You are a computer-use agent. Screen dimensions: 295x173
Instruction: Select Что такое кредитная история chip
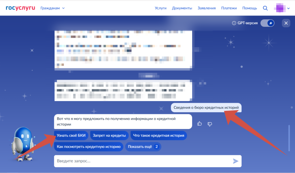(x=159, y=135)
